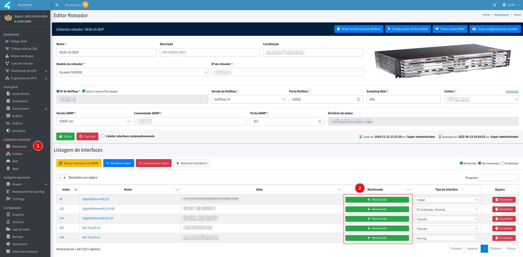Click Buscar interfaces via SNMP
Viewport: 523px width, 257px height.
pos(79,163)
